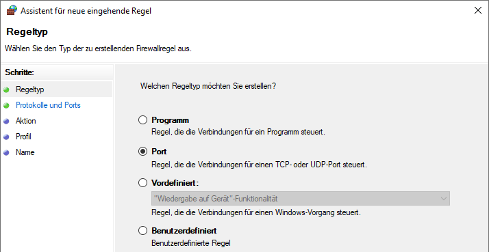Viewport: 489px width, 252px height.
Task: Click the purple bullet next to Name
Action: (x=6, y=153)
